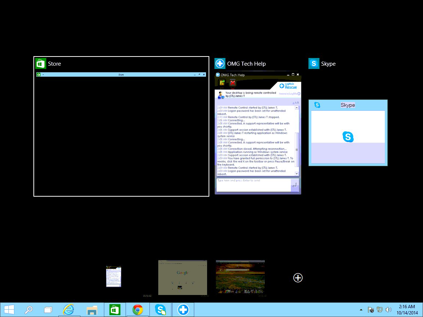Open Google Chrome from taskbar
This screenshot has height=317, width=423.
coord(138,310)
